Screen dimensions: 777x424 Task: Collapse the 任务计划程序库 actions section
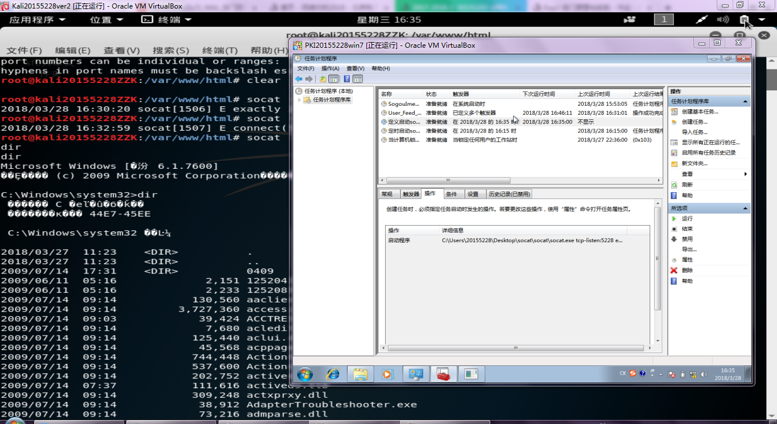pyautogui.click(x=745, y=101)
